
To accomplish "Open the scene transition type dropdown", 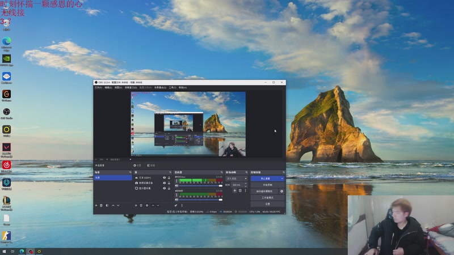I will (x=237, y=178).
